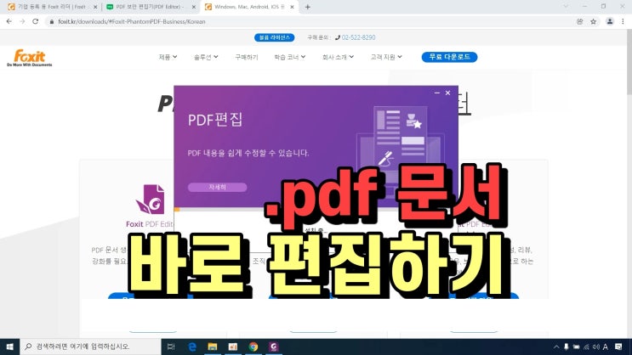Click padlock site info icon
Viewport: 632px width, 355px height.
(x=52, y=22)
